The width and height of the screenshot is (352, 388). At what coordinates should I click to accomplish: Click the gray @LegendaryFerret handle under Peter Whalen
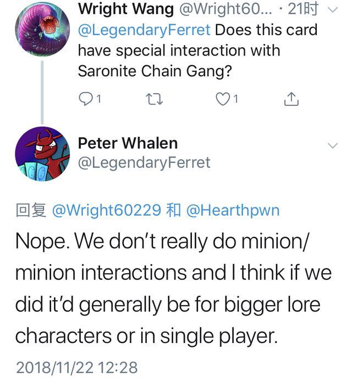pos(144,162)
